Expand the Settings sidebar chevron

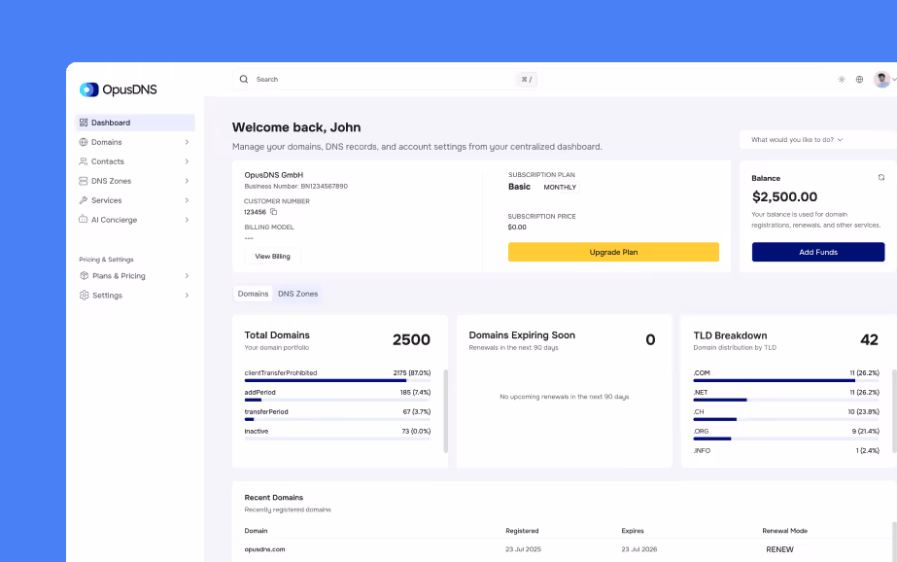(x=187, y=296)
